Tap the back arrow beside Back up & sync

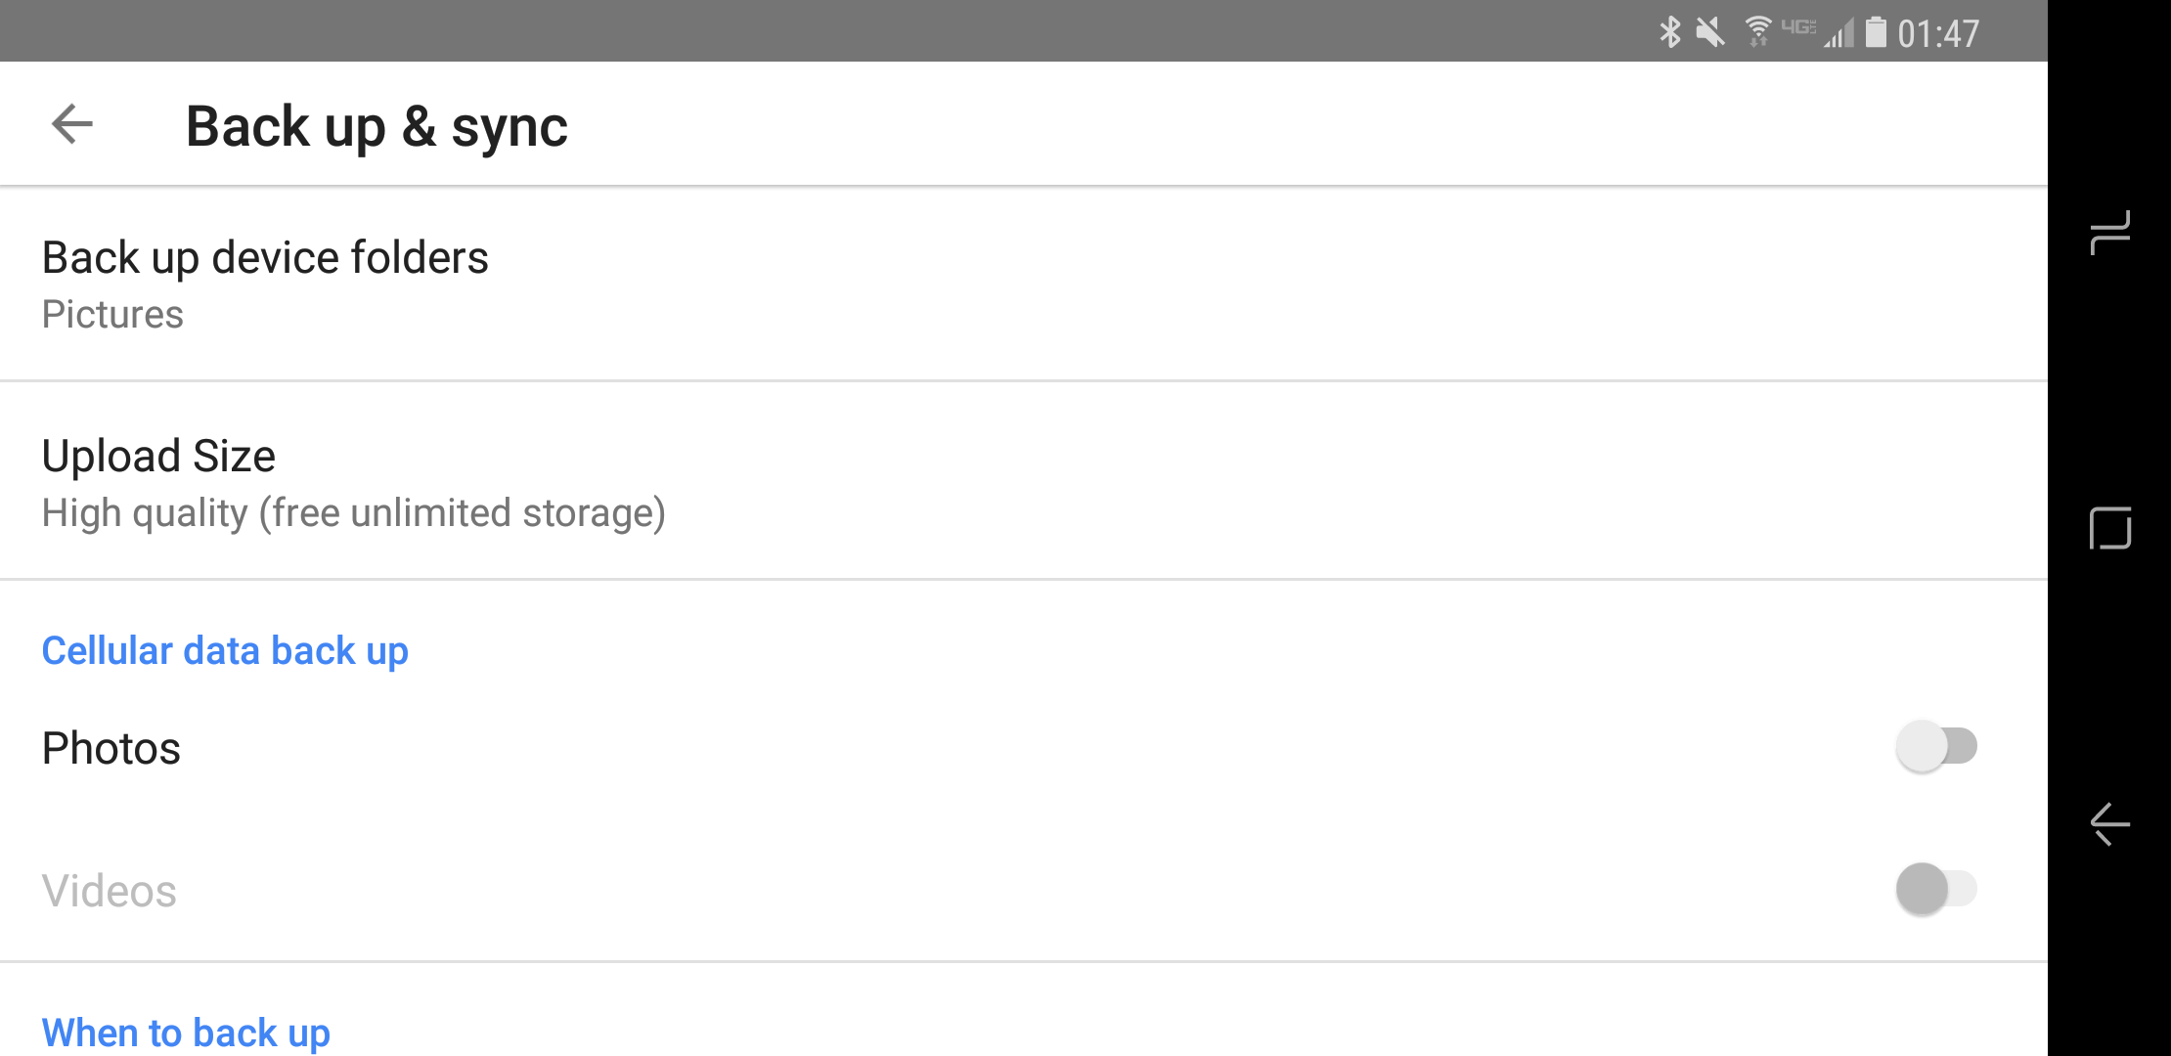tap(71, 124)
